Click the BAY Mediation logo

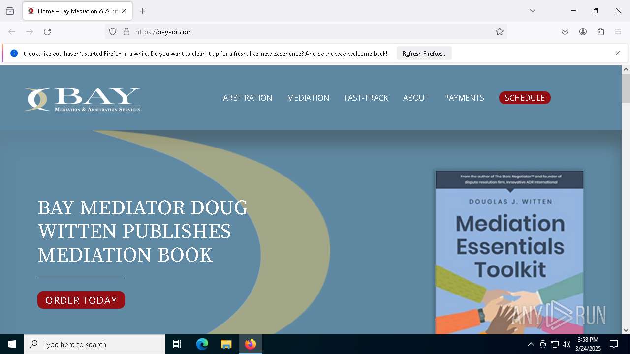point(82,99)
